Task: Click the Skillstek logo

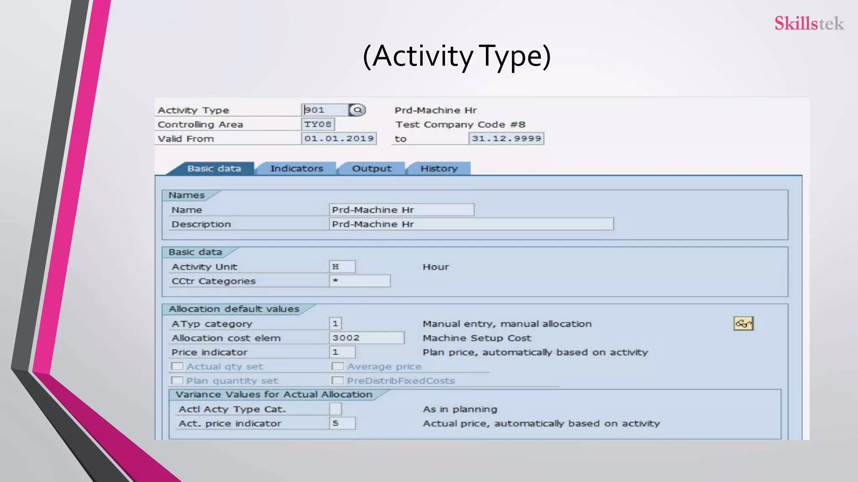Action: 809,23
